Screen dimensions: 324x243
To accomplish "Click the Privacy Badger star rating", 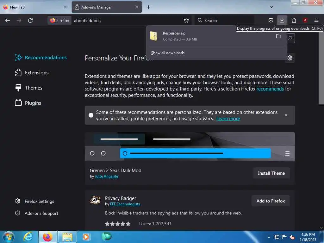I will (x=118, y=224).
